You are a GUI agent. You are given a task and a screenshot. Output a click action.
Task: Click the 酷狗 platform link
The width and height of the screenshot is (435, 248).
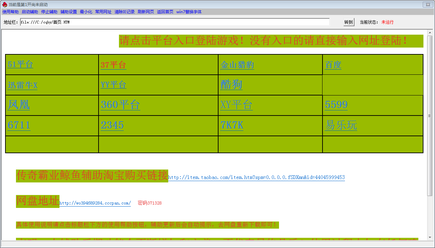(231, 84)
